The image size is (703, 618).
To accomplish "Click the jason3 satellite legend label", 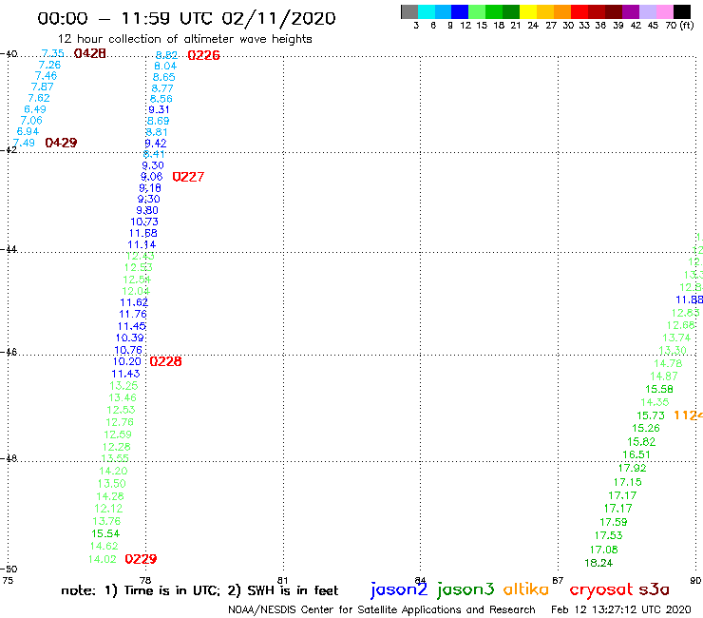I will coord(465,589).
